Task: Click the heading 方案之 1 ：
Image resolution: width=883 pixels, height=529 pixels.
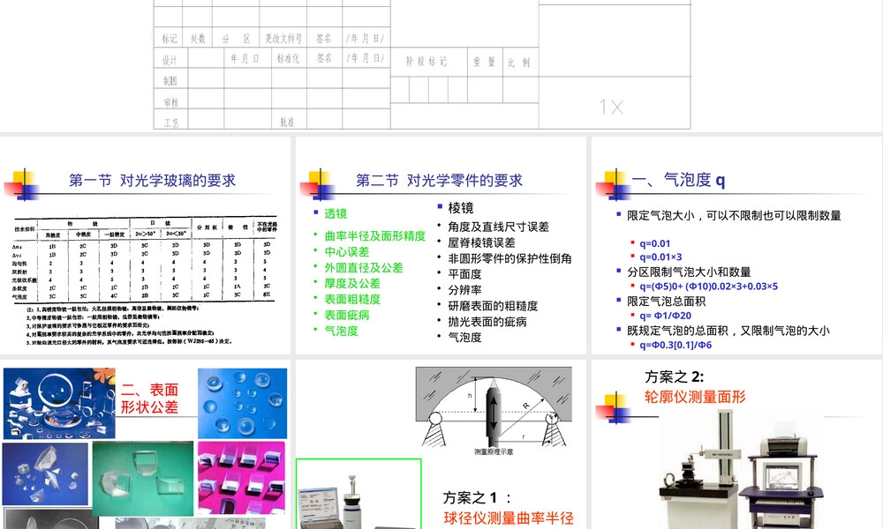Action: click(477, 497)
